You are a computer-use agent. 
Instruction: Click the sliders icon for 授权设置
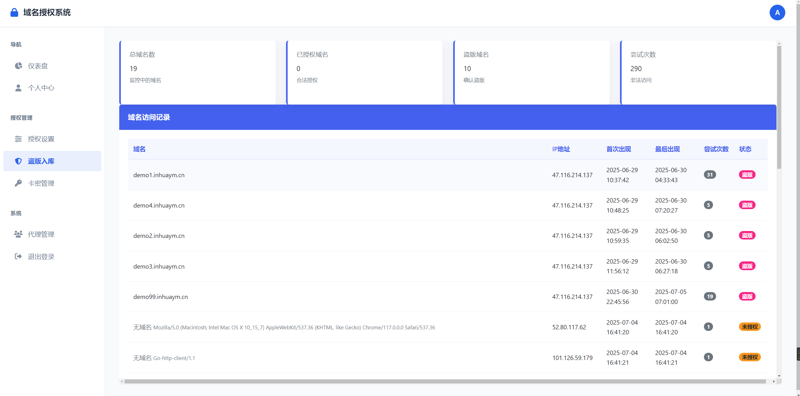(18, 139)
